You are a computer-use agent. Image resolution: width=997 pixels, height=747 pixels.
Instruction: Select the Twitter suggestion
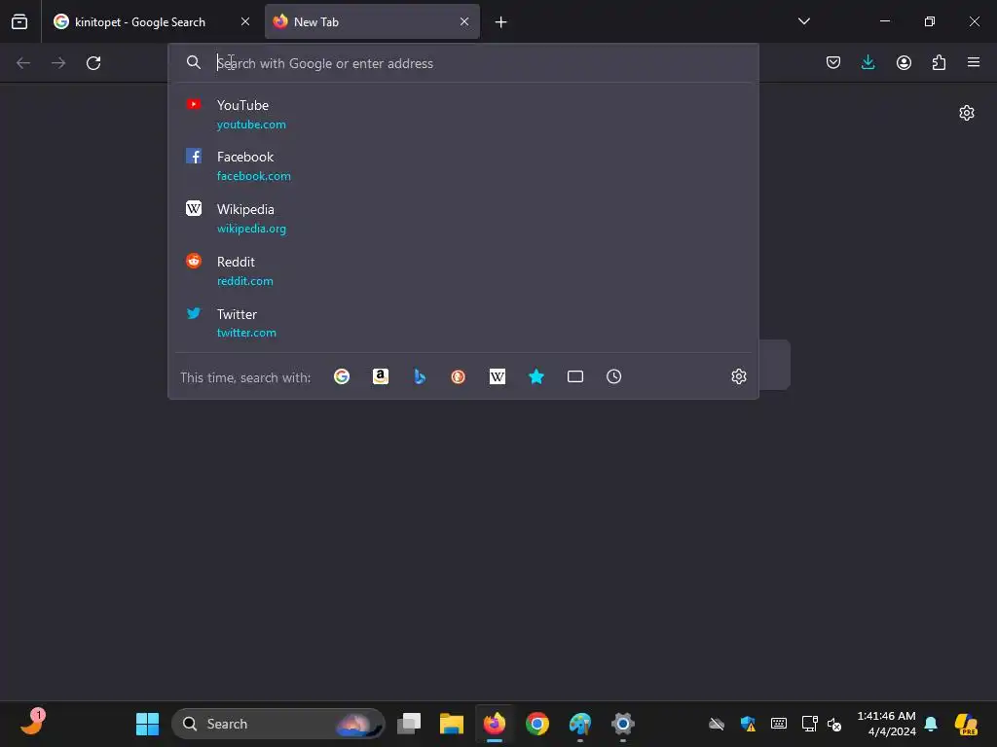462,323
